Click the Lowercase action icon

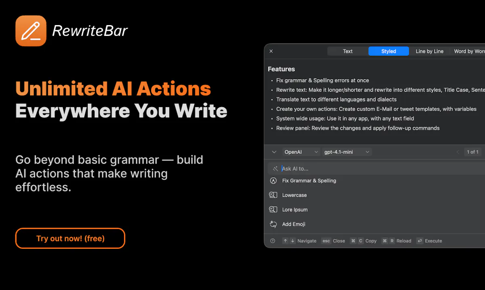(273, 195)
